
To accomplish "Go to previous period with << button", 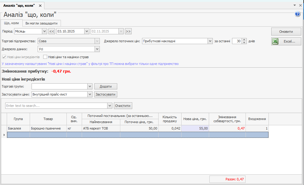I will (52, 31).
